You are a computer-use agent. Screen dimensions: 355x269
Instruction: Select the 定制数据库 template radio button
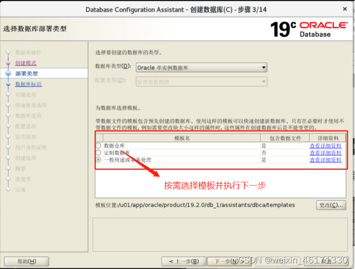98,152
